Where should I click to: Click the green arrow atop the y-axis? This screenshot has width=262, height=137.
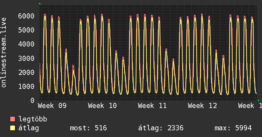(x=40, y=4)
